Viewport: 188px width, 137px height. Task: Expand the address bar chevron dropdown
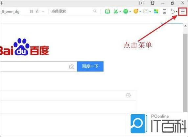pos(43,12)
